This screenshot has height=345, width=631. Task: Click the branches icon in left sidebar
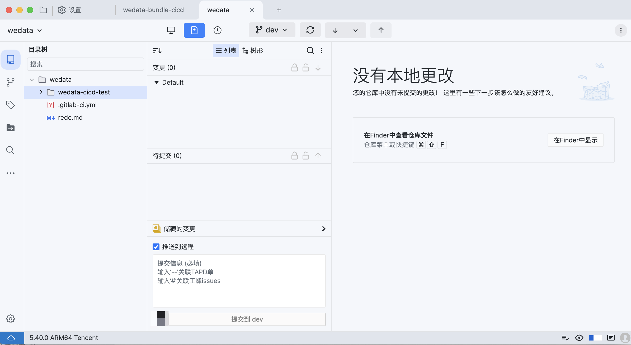tap(10, 82)
